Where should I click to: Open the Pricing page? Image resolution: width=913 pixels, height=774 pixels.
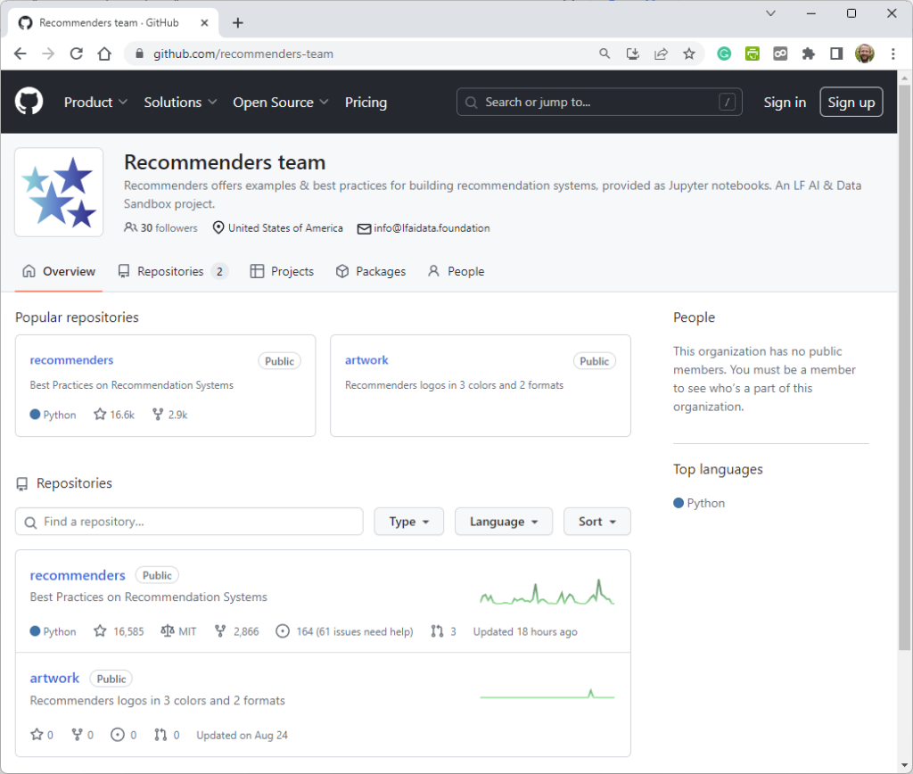(x=366, y=102)
